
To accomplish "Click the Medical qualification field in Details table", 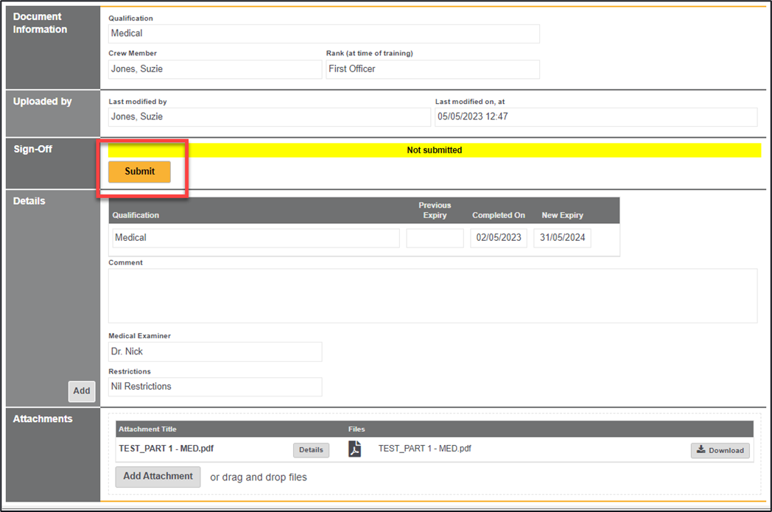I will pyautogui.click(x=256, y=238).
